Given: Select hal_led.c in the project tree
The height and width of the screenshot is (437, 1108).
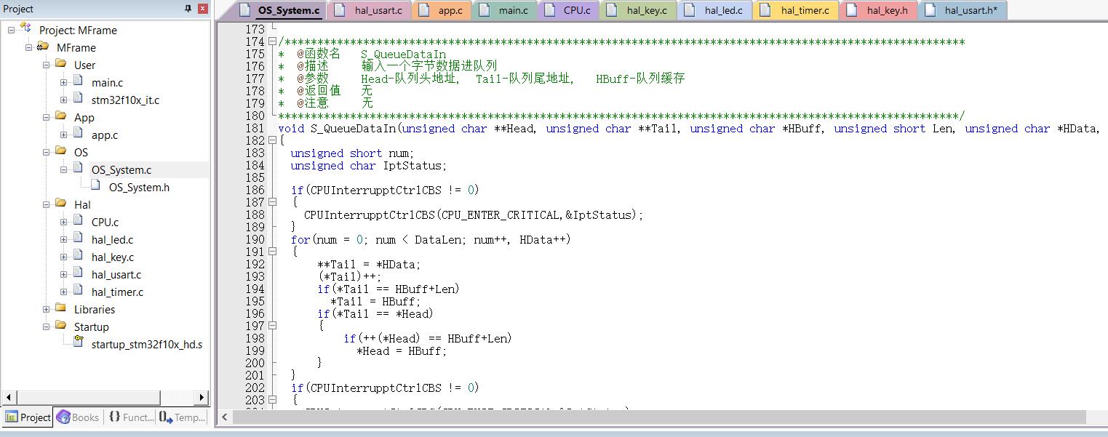Looking at the screenshot, I should click(x=112, y=240).
